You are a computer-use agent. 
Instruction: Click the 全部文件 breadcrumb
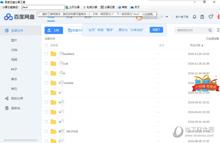pos(50,39)
